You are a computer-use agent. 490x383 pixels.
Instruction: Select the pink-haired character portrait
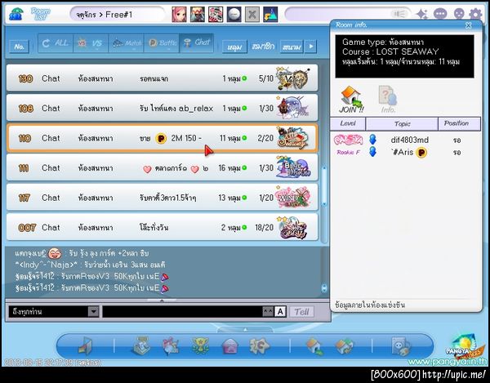[x=180, y=15]
